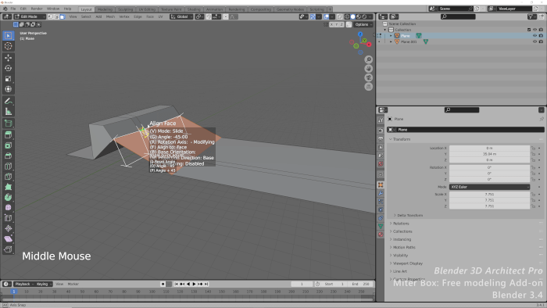Lock Location X value
This screenshot has width=547, height=308.
(x=533, y=149)
